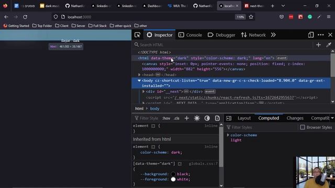Add new style rule plus icon
Viewport: 335px width, 188px height.
point(186,119)
